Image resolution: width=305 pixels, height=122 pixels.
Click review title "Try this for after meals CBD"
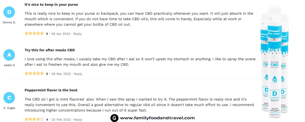(x=50, y=50)
